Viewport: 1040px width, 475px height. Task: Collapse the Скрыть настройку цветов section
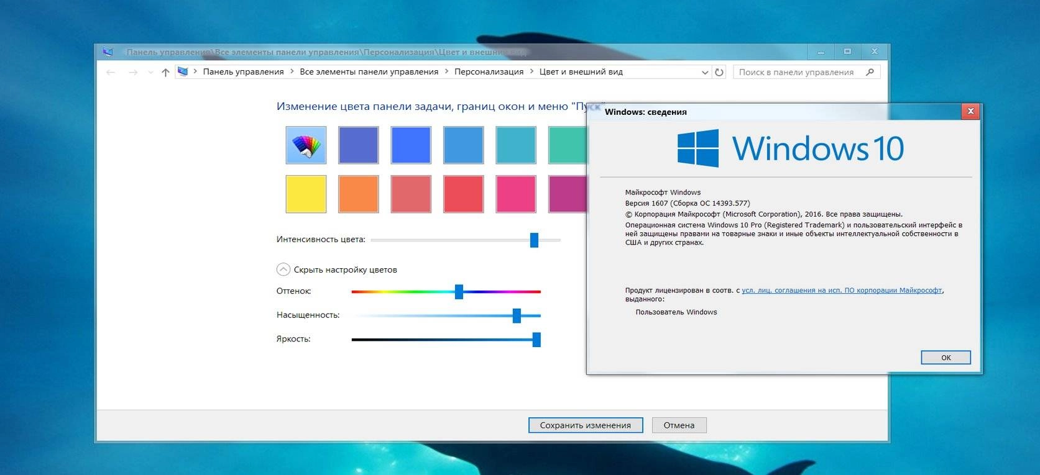coord(283,269)
